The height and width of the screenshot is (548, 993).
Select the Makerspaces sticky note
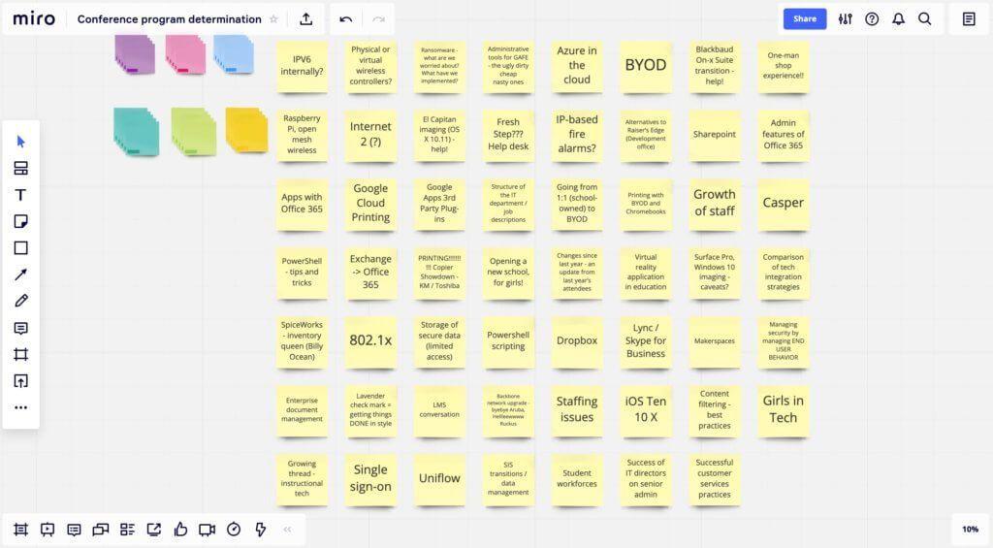(x=715, y=340)
